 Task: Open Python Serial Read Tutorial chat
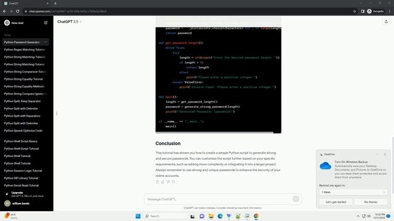22,185
